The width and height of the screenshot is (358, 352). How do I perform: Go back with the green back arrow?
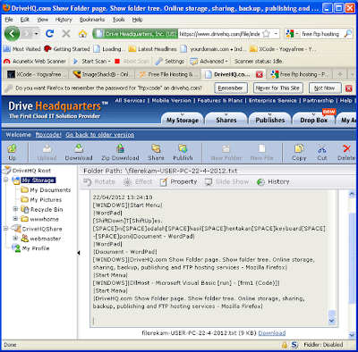coord(12,34)
